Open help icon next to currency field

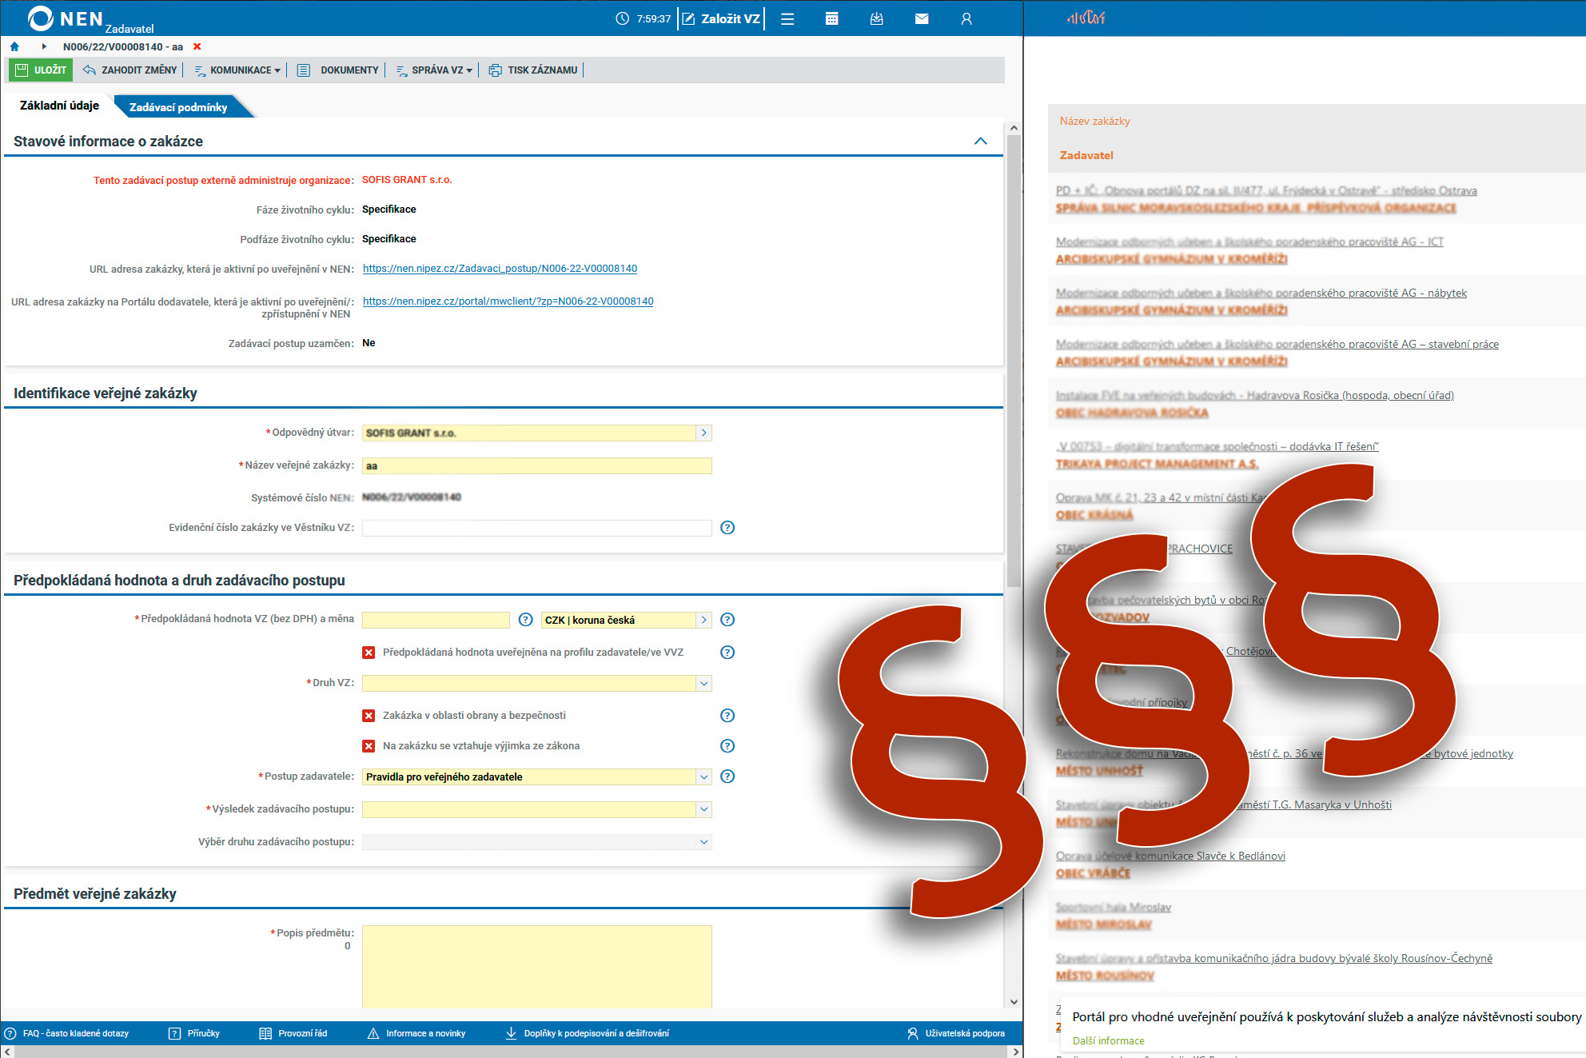pyautogui.click(x=727, y=620)
